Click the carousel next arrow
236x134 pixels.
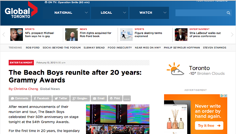pyautogui.click(x=232, y=35)
